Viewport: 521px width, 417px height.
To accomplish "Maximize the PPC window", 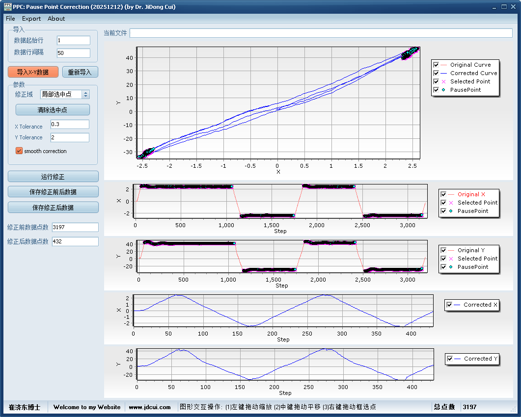I will pyautogui.click(x=504, y=7).
